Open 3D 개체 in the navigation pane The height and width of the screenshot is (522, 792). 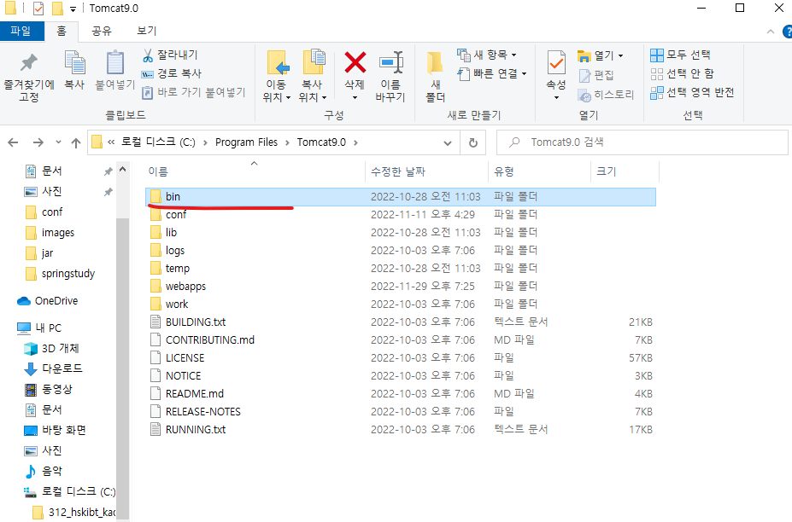(x=52, y=349)
